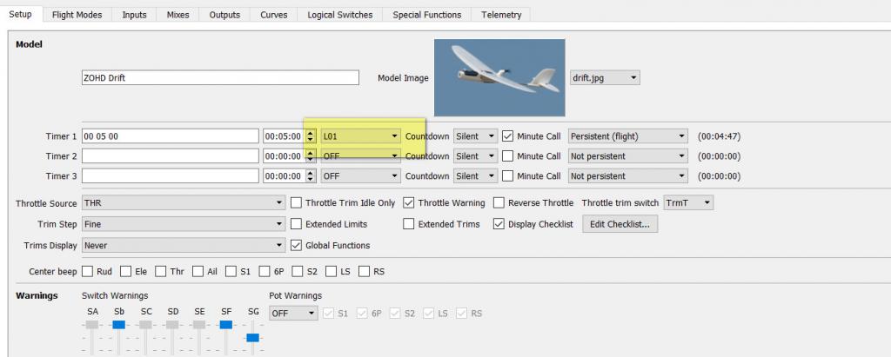
Task: Enable the Reverse Throttle checkbox
Action: pyautogui.click(x=499, y=203)
